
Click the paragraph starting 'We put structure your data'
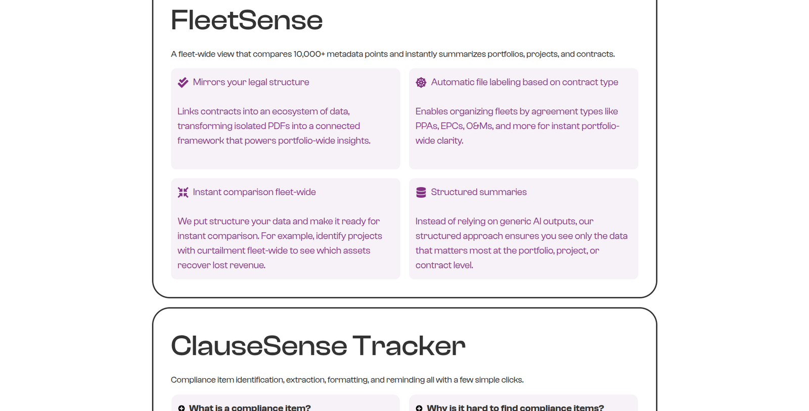280,243
